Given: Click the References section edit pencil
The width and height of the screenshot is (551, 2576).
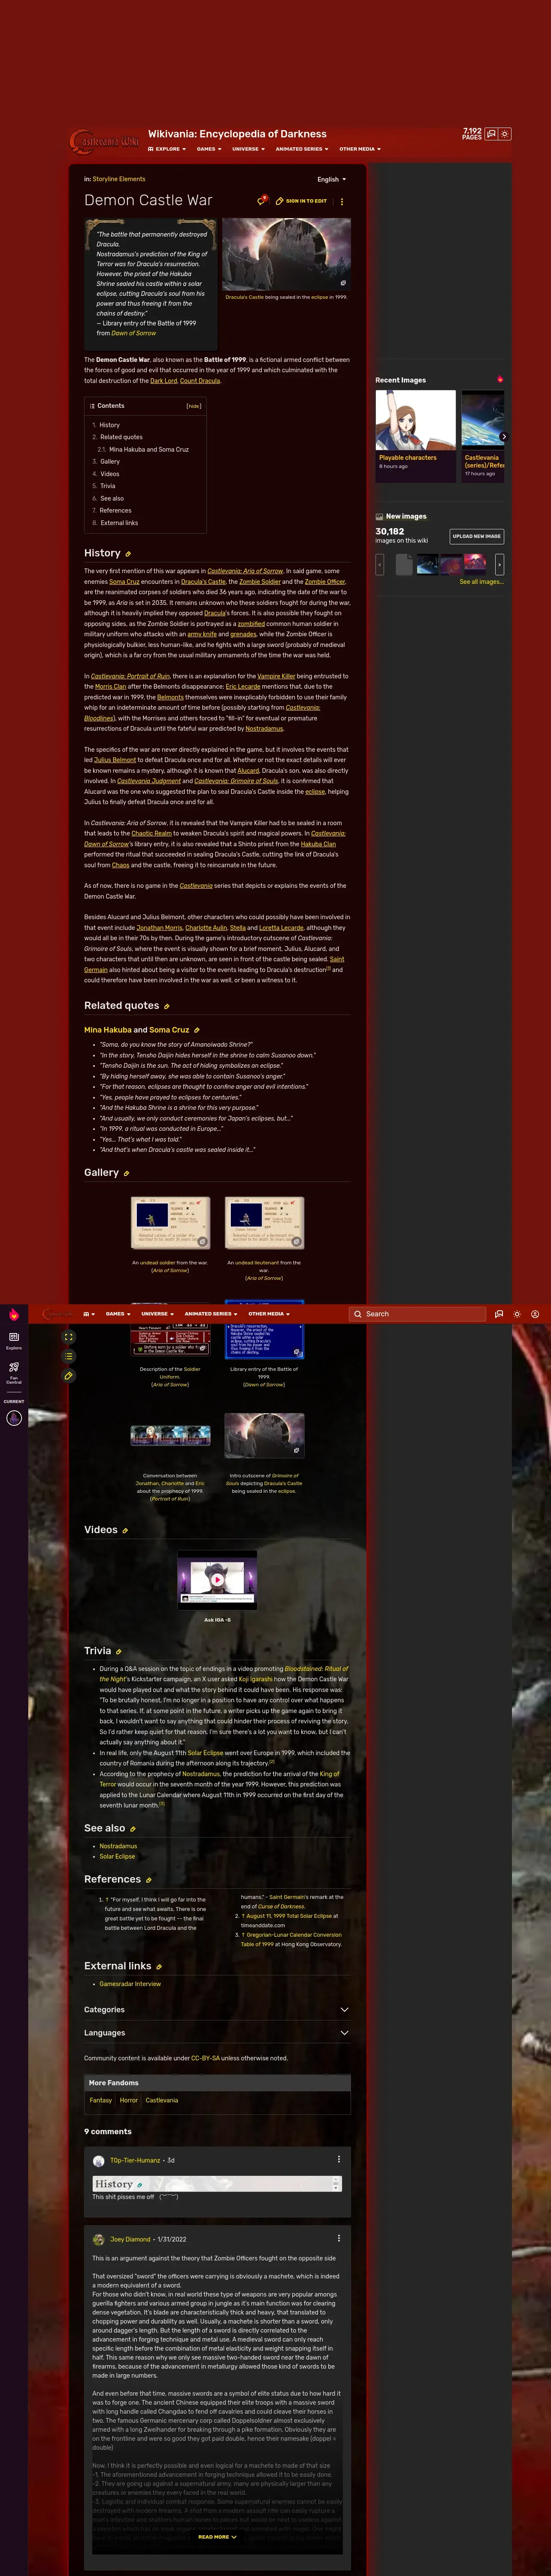Looking at the screenshot, I should click(148, 1880).
